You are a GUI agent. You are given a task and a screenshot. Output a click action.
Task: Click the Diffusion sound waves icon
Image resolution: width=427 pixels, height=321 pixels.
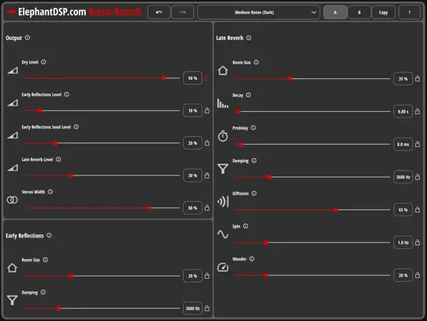coord(223,201)
